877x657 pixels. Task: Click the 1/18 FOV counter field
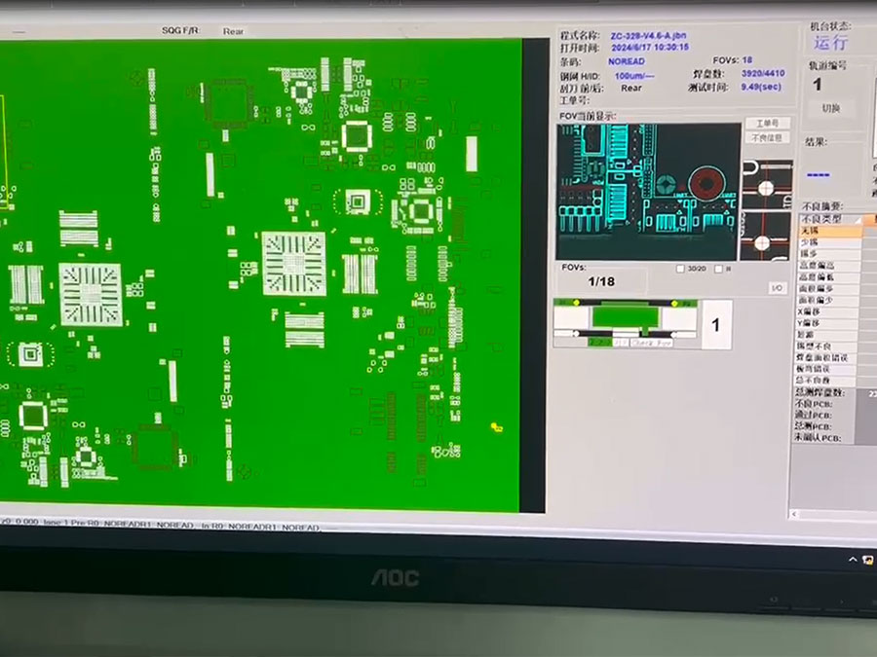click(601, 282)
